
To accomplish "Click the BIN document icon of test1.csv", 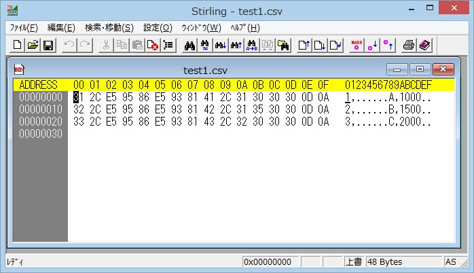I will (x=19, y=69).
